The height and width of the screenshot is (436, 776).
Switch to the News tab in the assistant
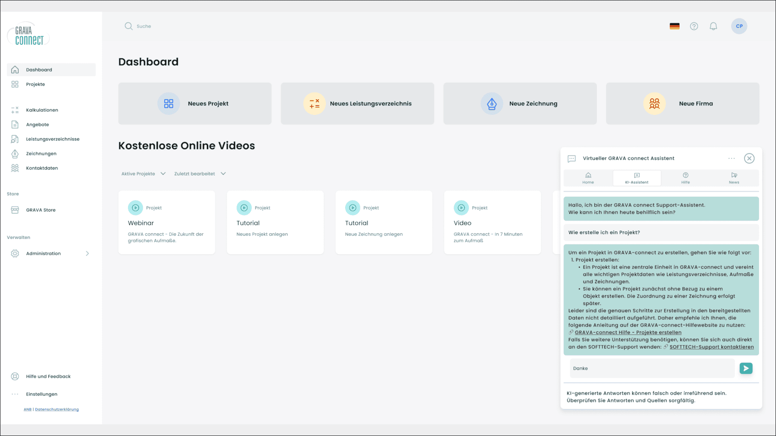tap(734, 178)
